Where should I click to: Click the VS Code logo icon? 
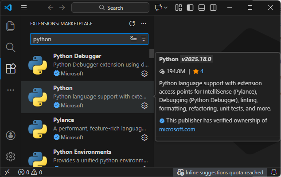click(x=8, y=8)
